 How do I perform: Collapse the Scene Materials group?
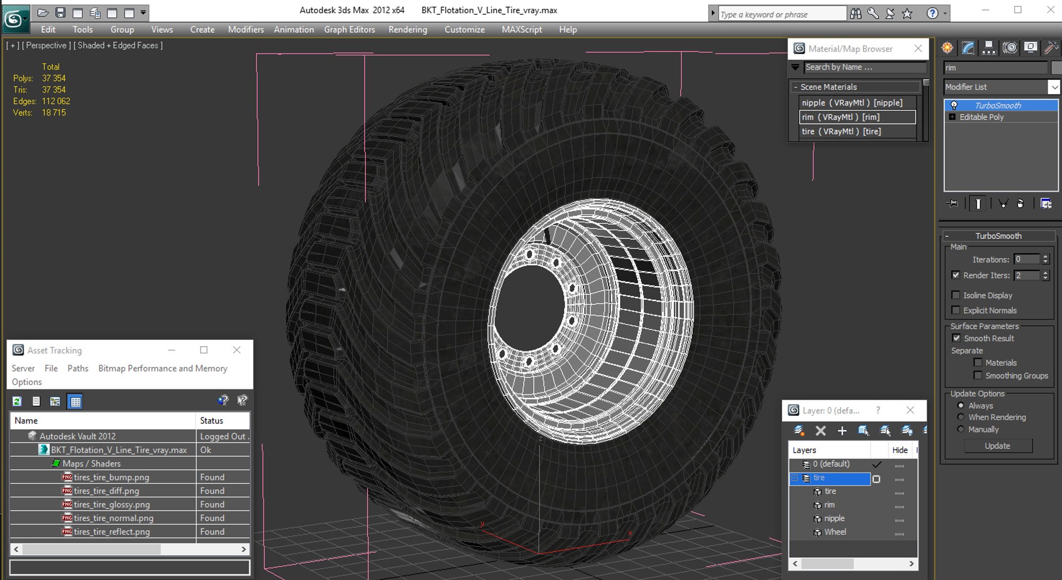(x=796, y=87)
